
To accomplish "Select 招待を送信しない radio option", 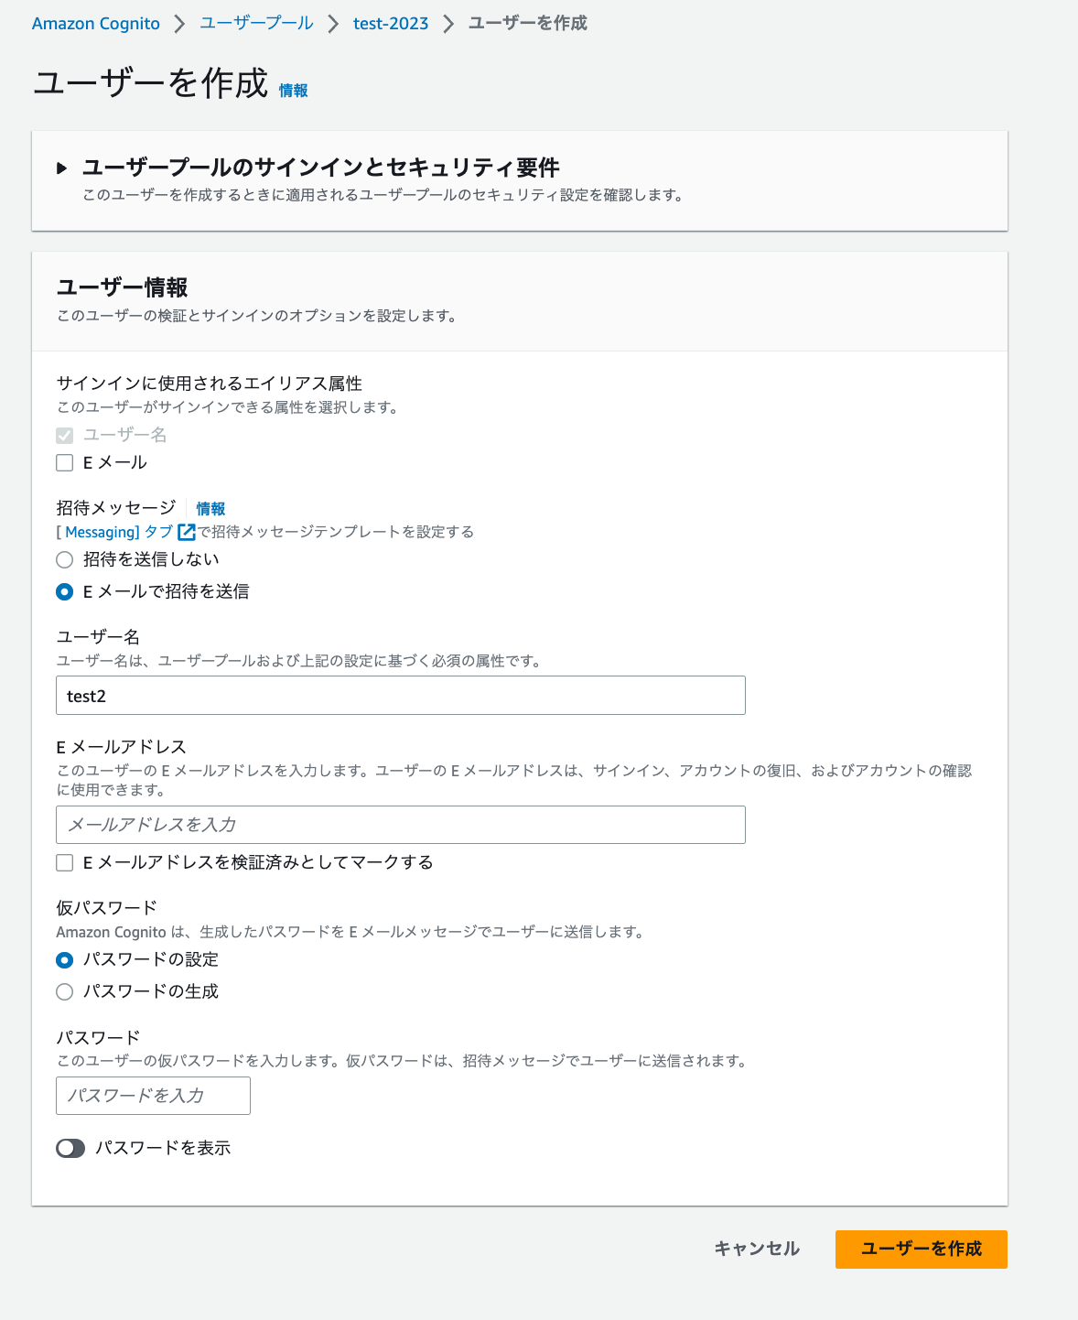I will pos(64,559).
